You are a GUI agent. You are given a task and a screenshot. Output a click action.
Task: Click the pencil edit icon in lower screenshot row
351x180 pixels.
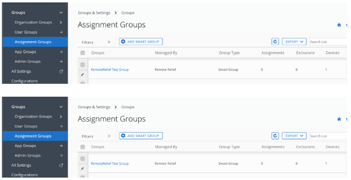click(82, 168)
